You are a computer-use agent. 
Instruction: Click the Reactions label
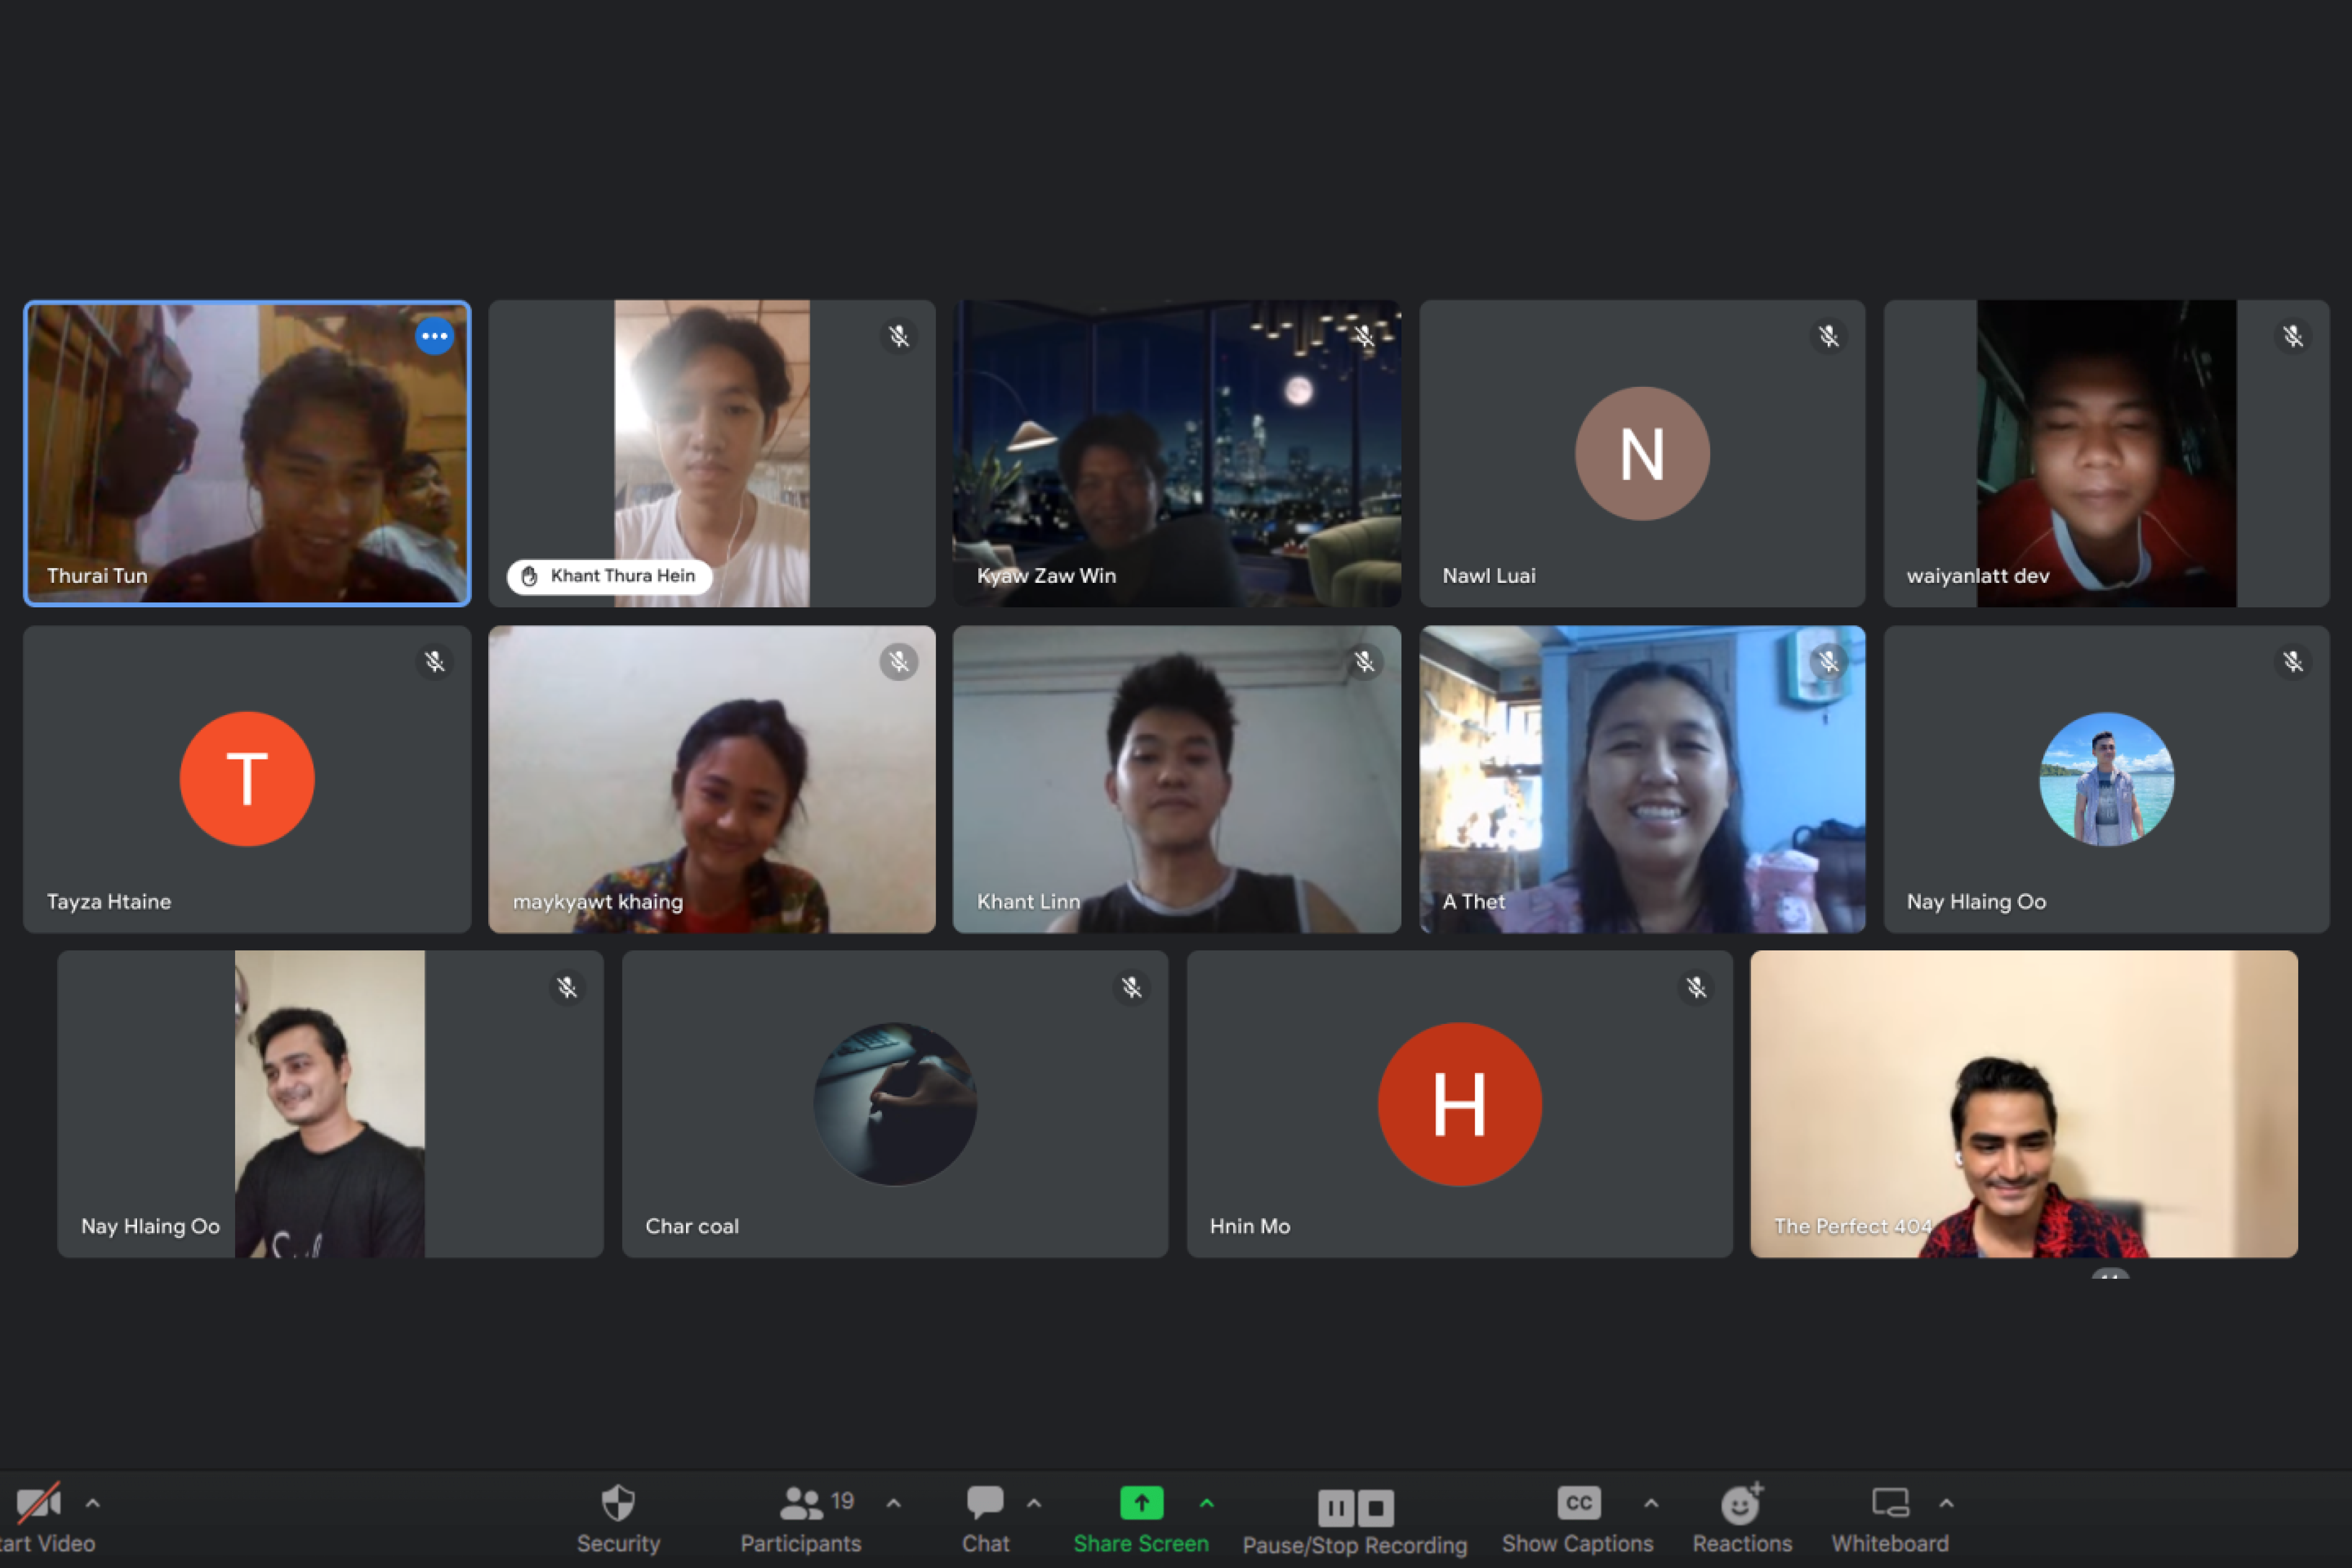click(1742, 1543)
